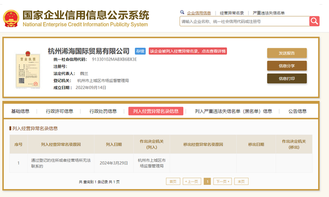Viewport: 329px width, 197px height.
Task: Click the record count text 共查询到1条记录
Action: pyautogui.click(x=94, y=182)
